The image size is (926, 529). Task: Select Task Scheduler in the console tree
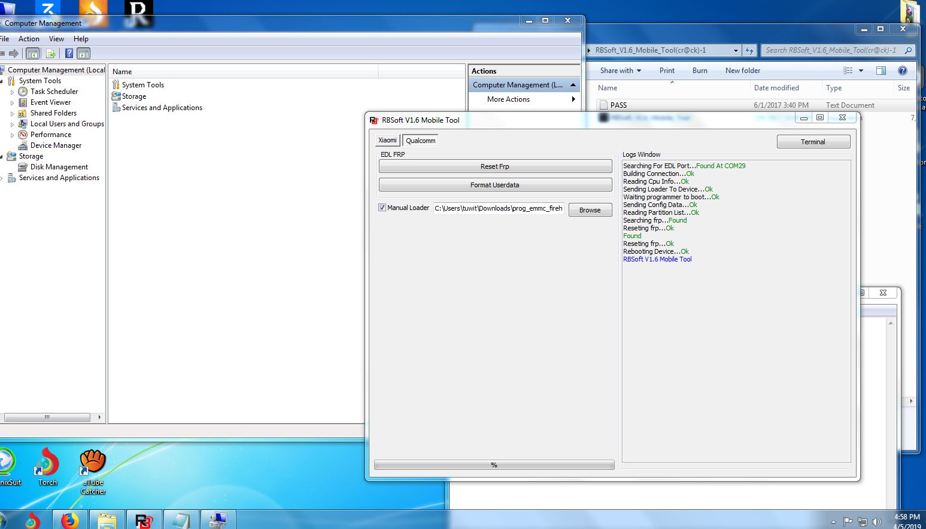[54, 92]
